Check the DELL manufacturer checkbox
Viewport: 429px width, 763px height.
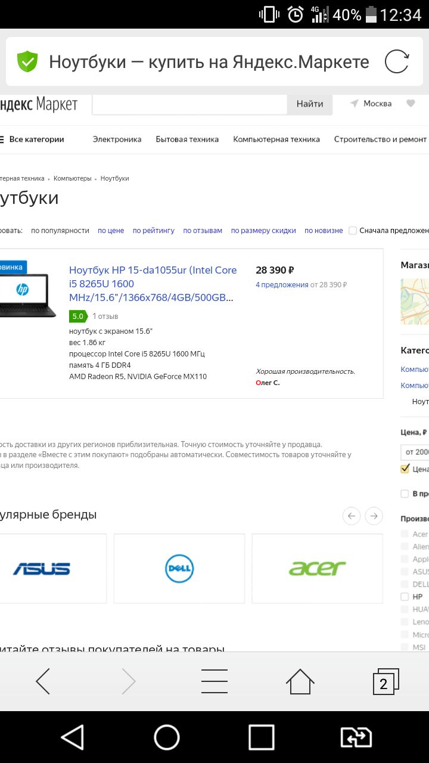[x=405, y=584]
